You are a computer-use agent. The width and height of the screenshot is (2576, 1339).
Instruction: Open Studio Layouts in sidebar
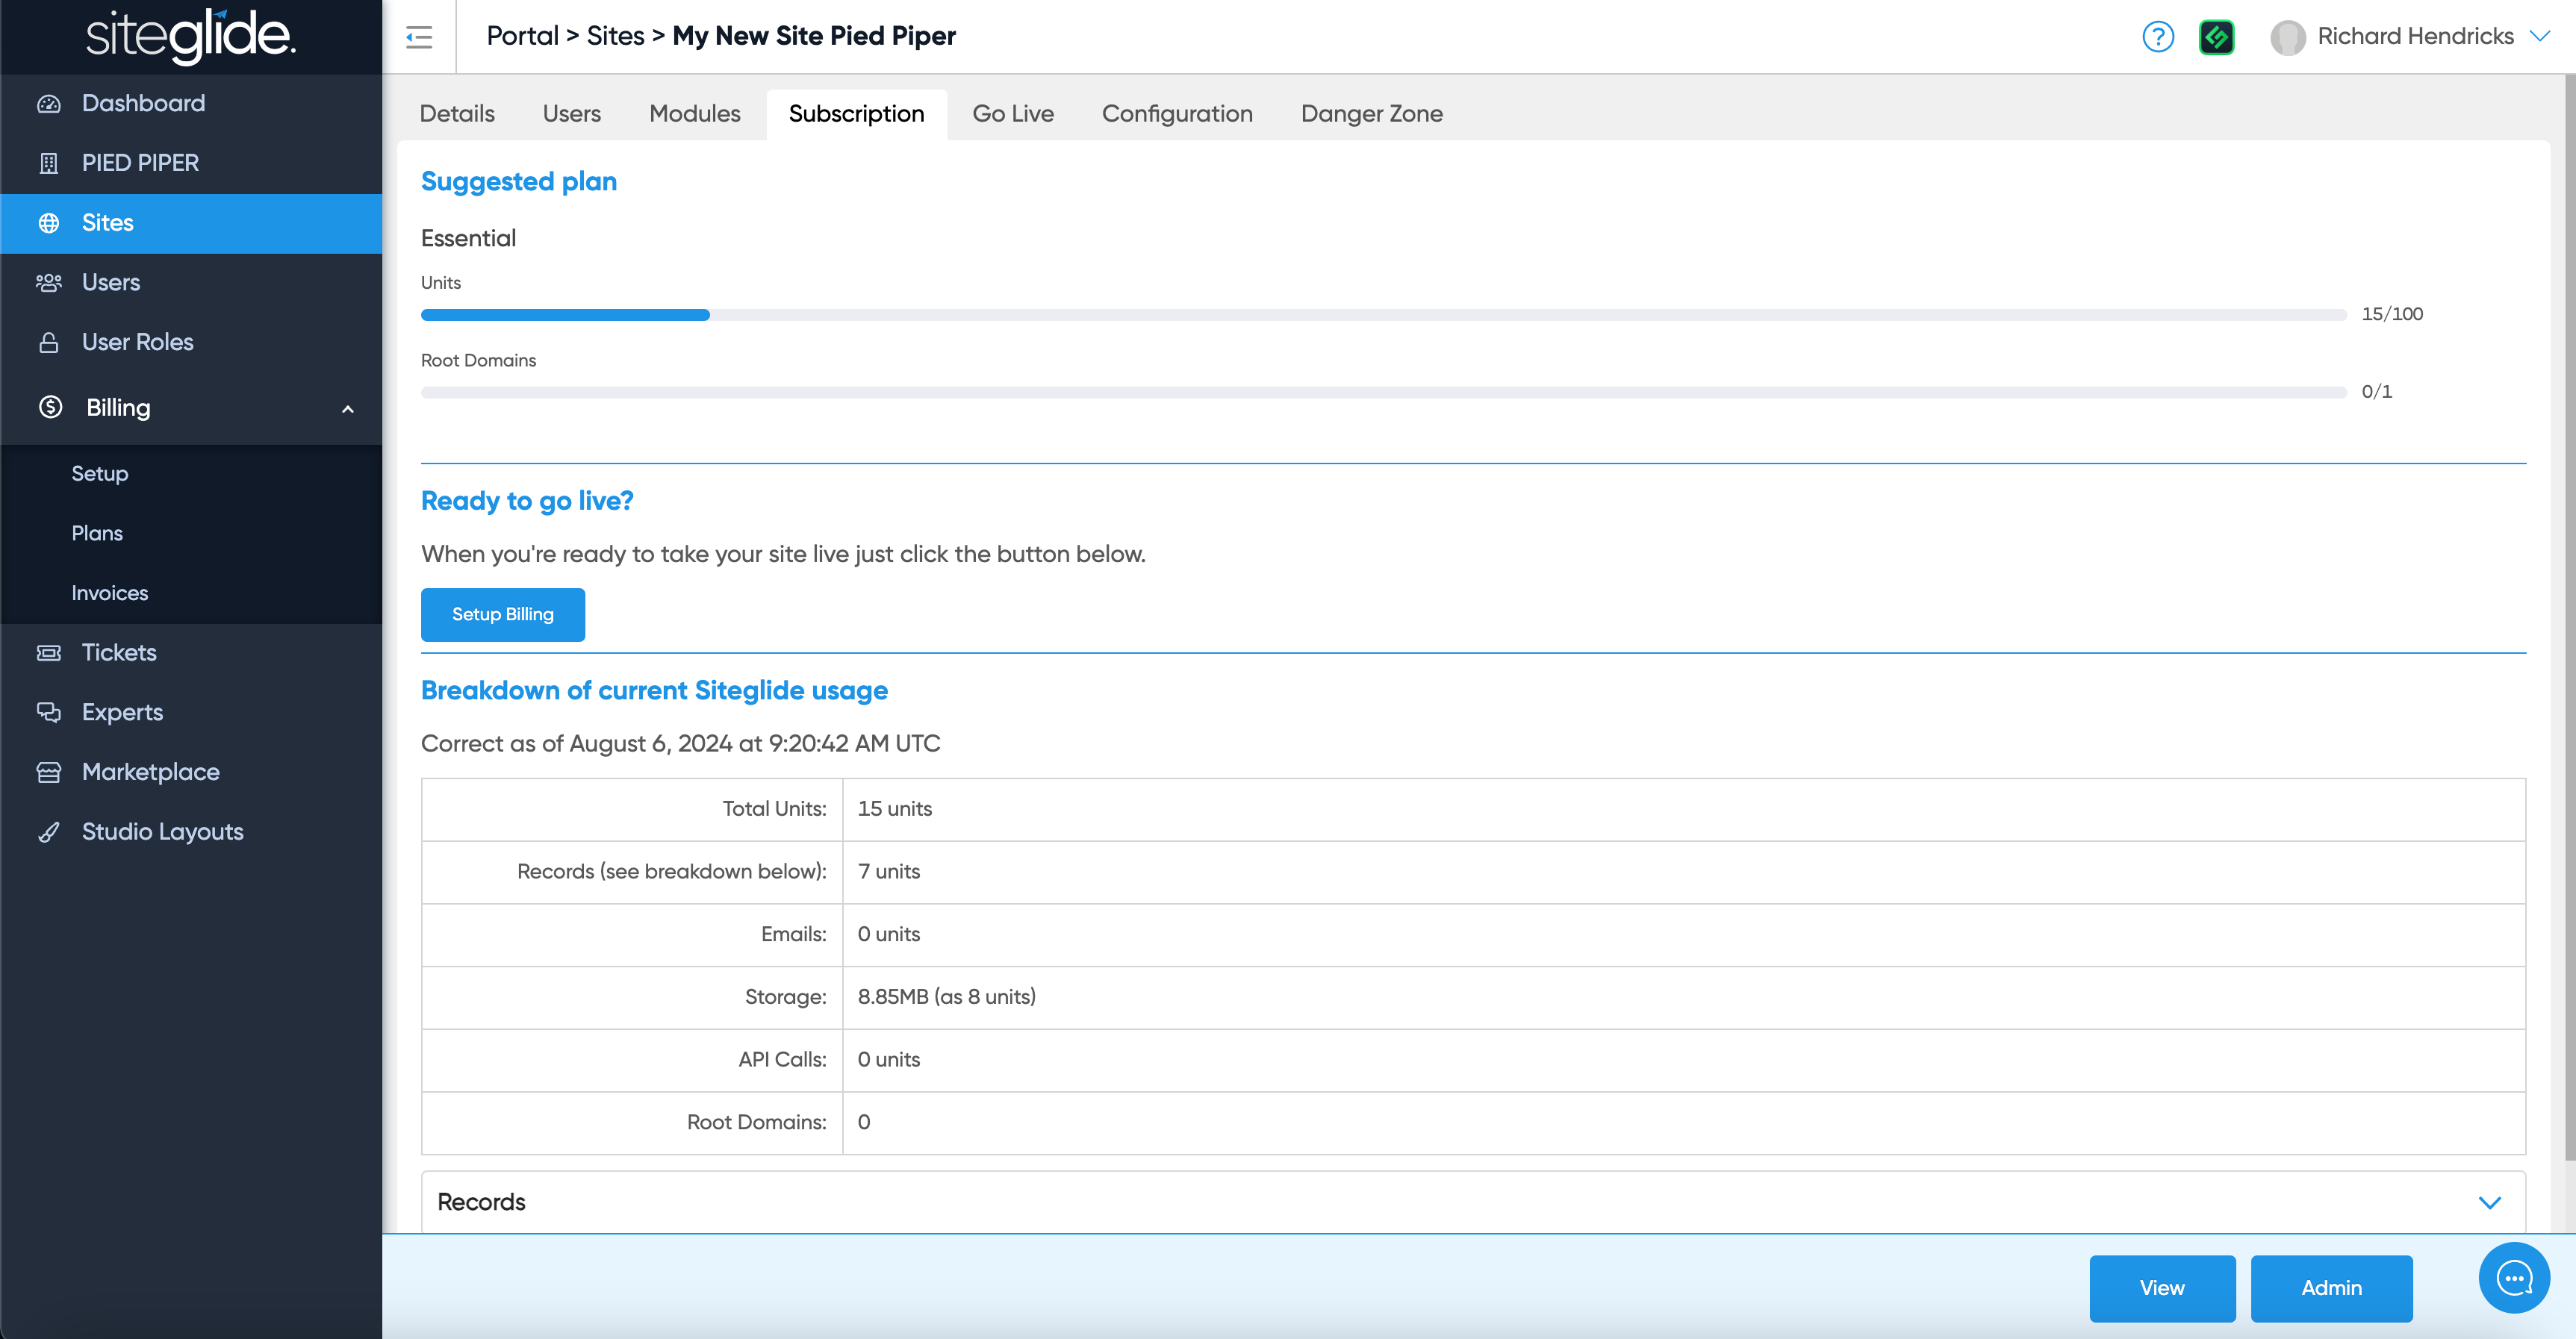(x=191, y=832)
